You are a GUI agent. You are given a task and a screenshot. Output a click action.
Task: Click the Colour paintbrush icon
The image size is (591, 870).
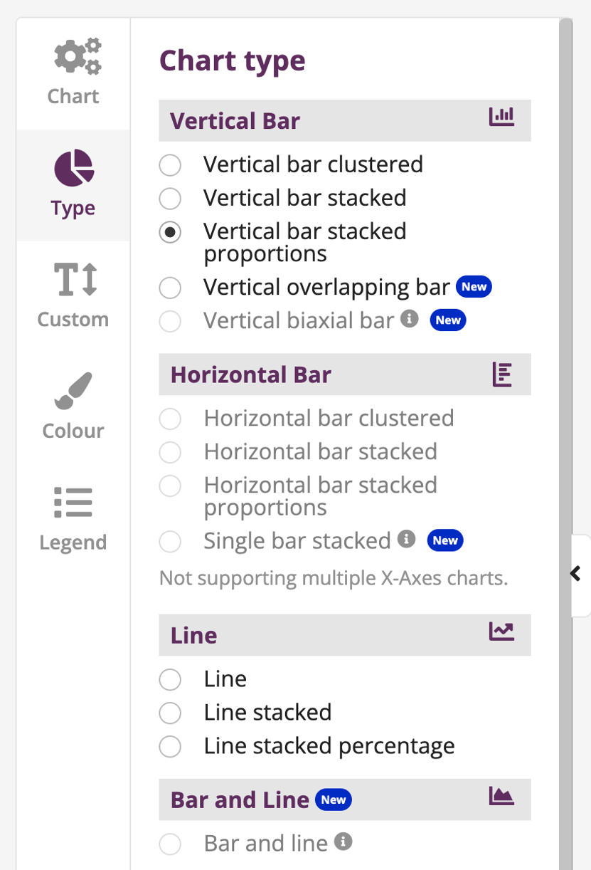click(x=72, y=390)
